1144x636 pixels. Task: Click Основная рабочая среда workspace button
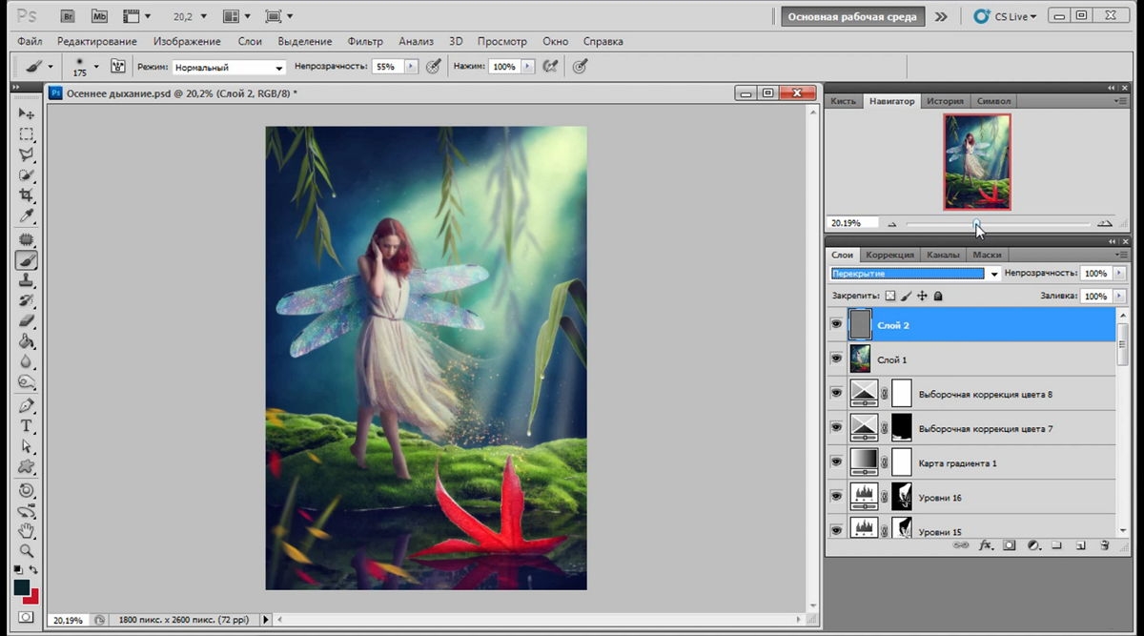tap(852, 16)
